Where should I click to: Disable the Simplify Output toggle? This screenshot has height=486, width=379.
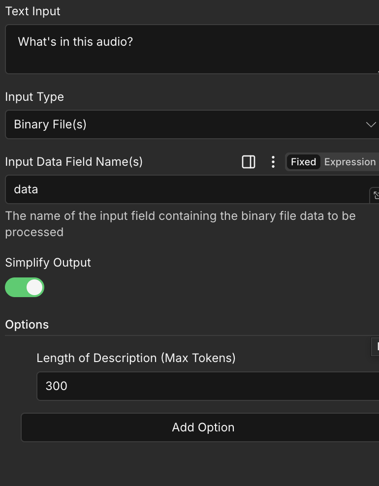click(x=25, y=287)
